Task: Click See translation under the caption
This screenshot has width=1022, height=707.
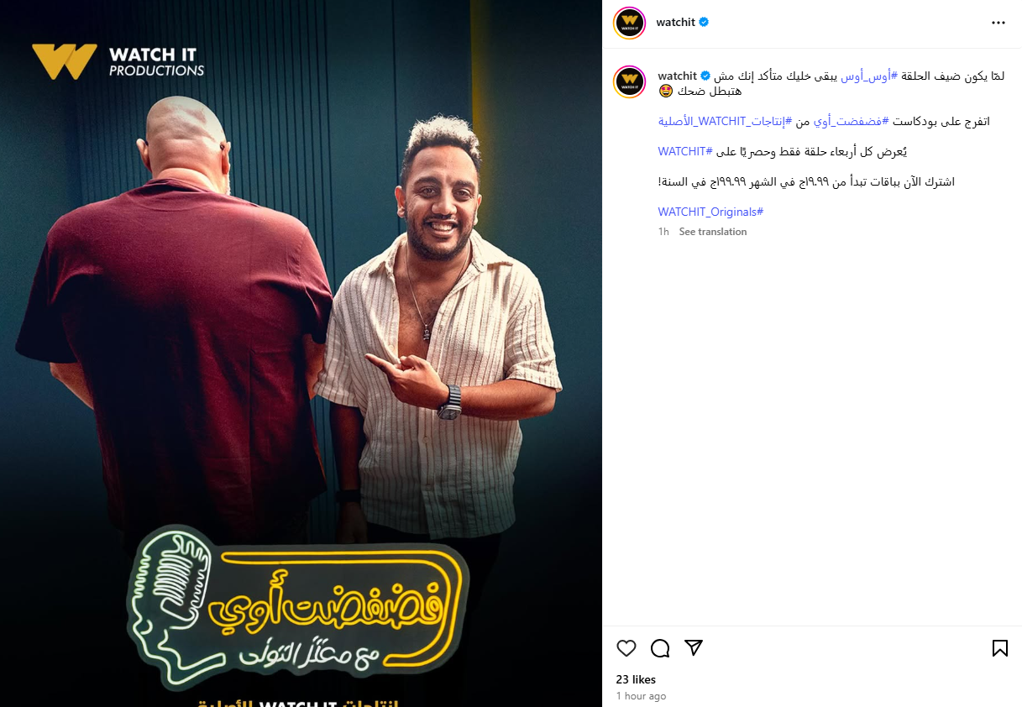Action: (713, 232)
